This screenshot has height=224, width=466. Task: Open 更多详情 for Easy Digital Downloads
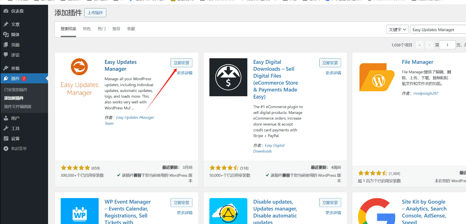(x=333, y=73)
